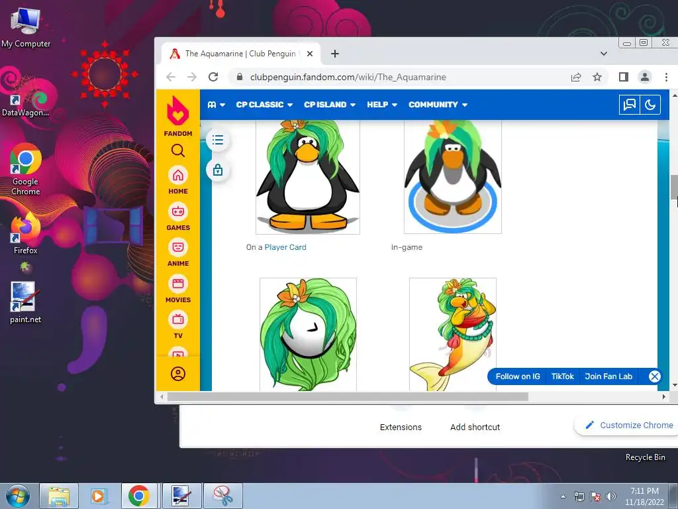Show hidden tray icons arrow
Viewport: 678px width, 509px height.
563,496
